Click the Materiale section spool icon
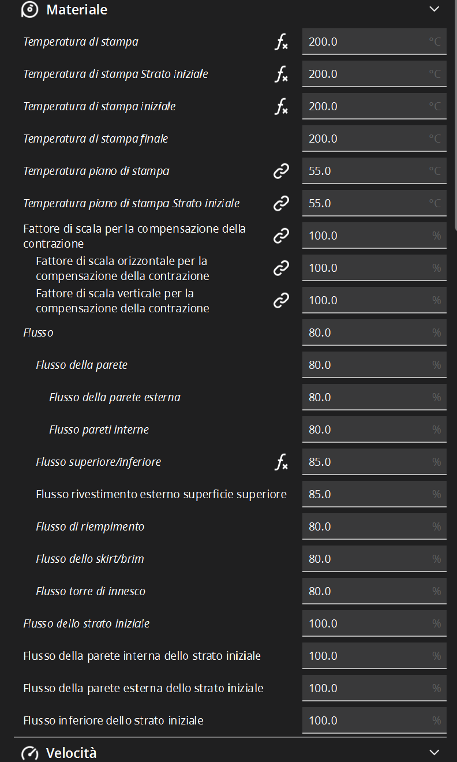This screenshot has height=762, width=457. coord(29,10)
